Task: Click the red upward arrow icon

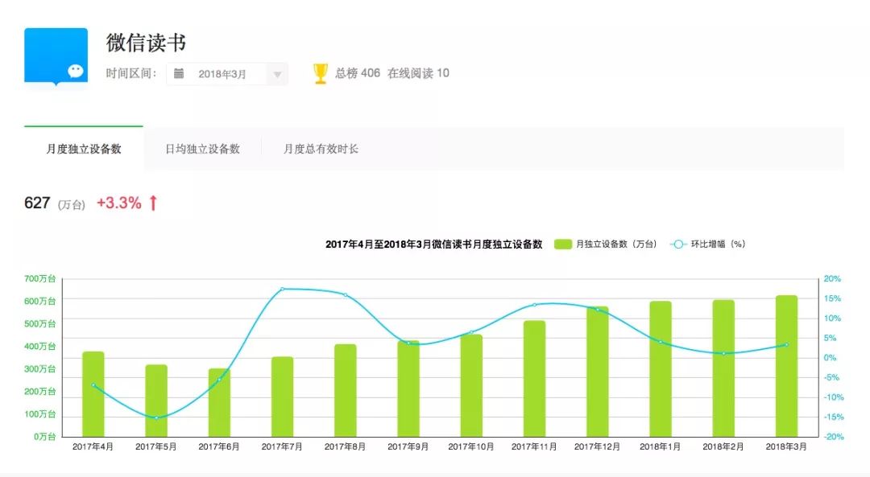Action: [153, 203]
